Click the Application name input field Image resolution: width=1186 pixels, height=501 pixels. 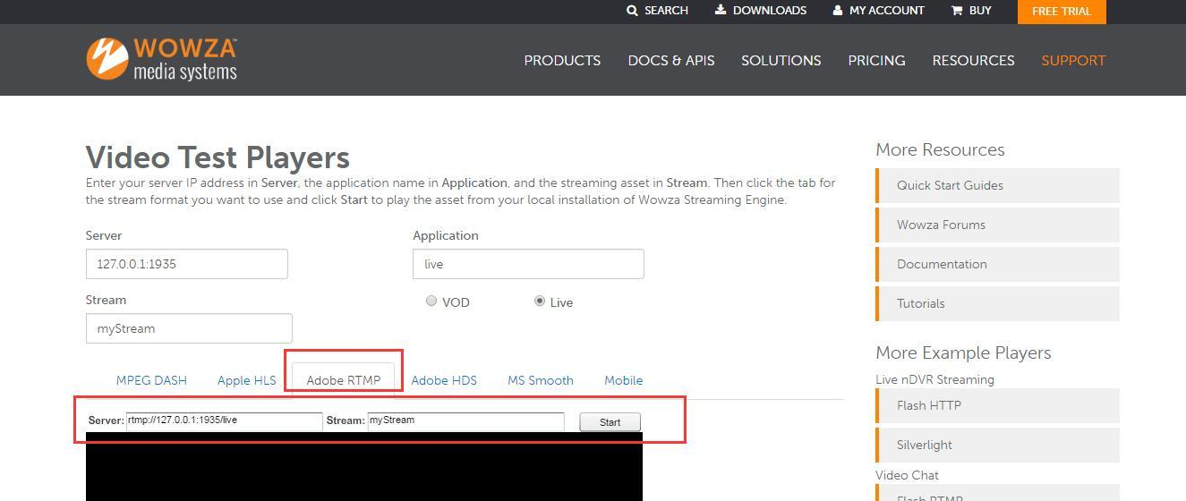[528, 265]
